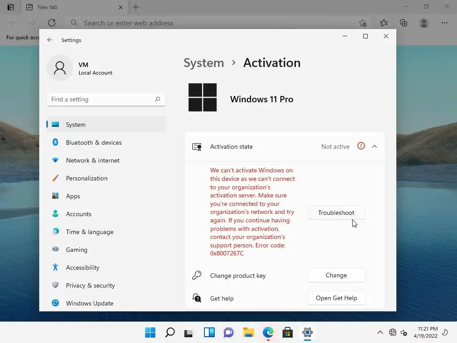Screen dimensions: 457x343
Task: Click the Change product key icon
Action: 197,275
